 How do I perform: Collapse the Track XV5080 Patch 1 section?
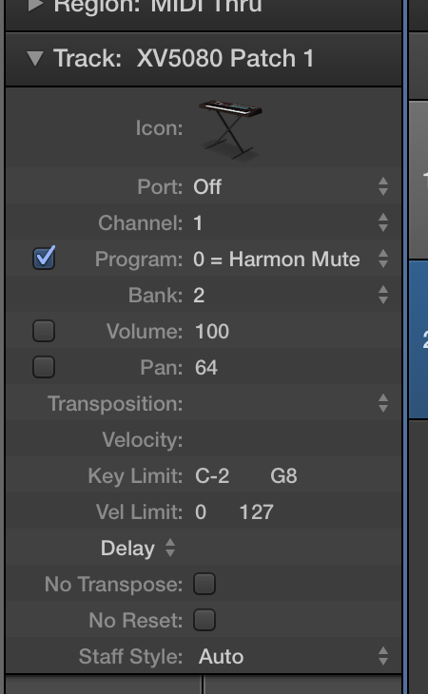click(x=35, y=58)
